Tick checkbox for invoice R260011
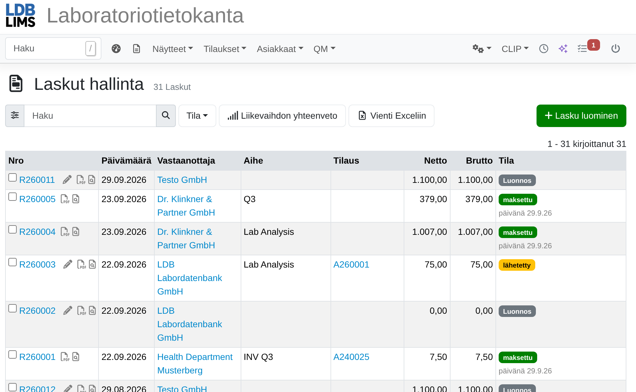This screenshot has height=392, width=636. click(13, 177)
